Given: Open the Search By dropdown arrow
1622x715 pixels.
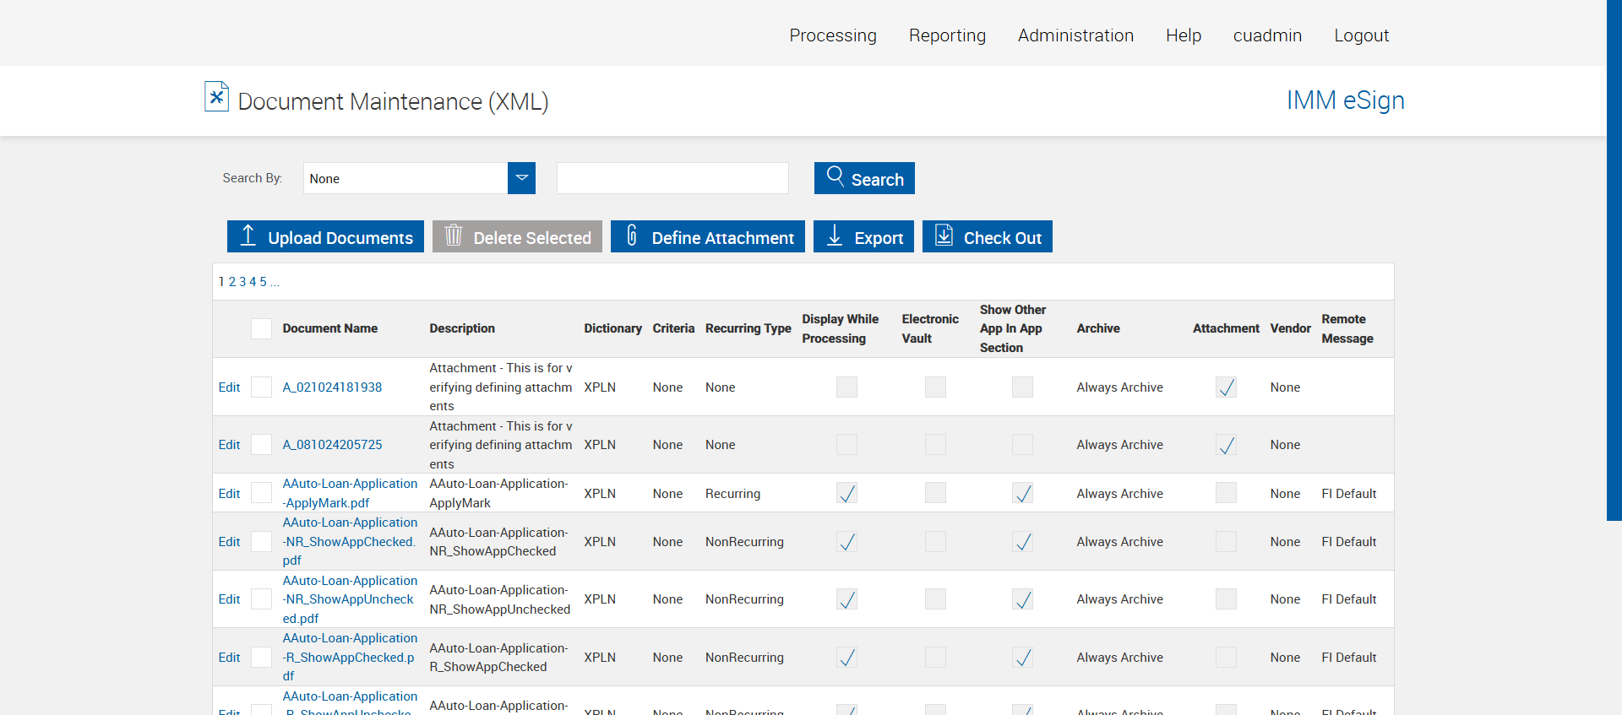Looking at the screenshot, I should pos(521,178).
